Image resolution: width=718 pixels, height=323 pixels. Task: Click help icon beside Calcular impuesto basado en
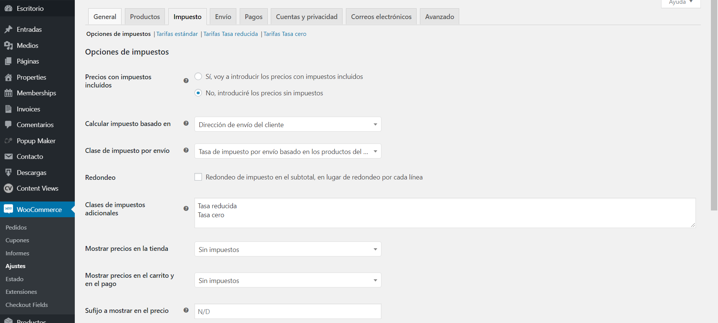pyautogui.click(x=186, y=123)
